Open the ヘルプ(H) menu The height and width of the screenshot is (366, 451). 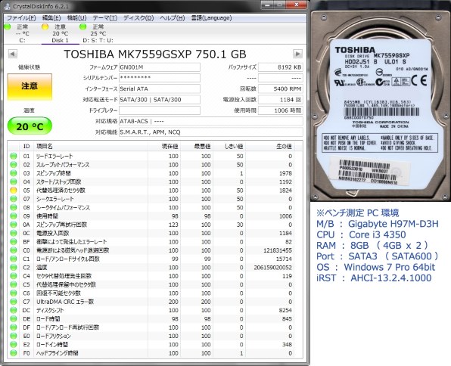(x=172, y=18)
